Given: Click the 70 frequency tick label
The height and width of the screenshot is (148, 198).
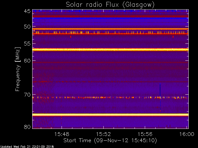Looking at the screenshot, I should [27, 95].
